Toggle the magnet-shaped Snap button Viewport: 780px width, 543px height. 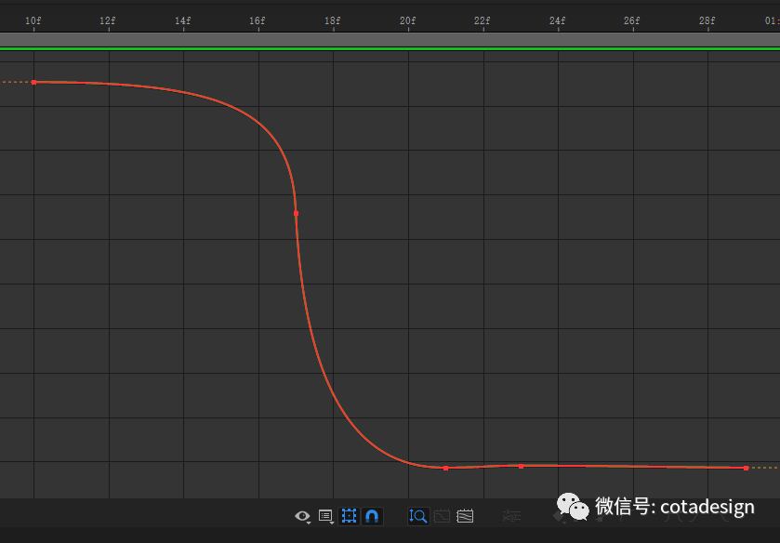(x=372, y=516)
